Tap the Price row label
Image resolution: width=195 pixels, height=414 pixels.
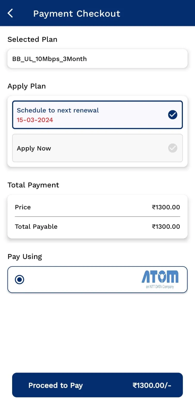23,207
